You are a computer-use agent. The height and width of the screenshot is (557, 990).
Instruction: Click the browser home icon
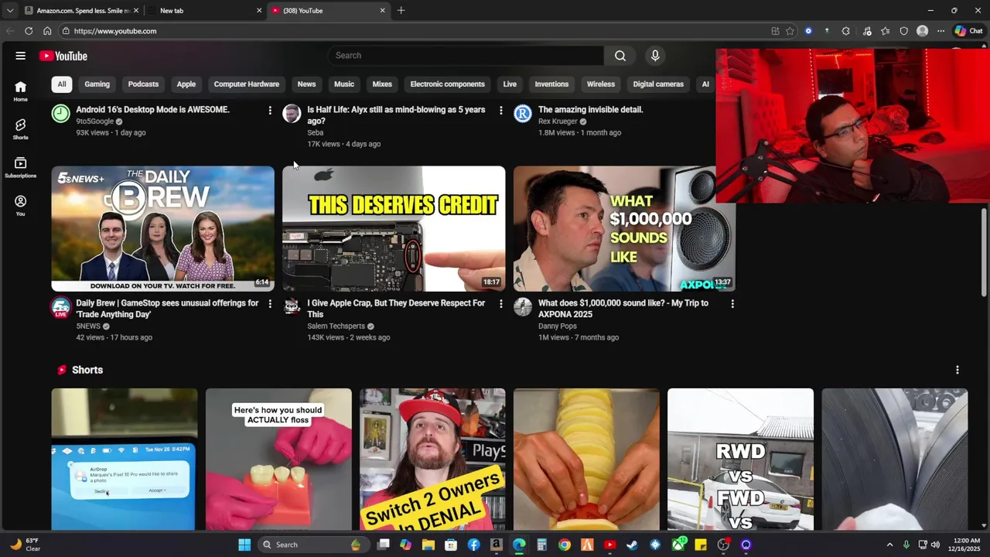(x=47, y=31)
